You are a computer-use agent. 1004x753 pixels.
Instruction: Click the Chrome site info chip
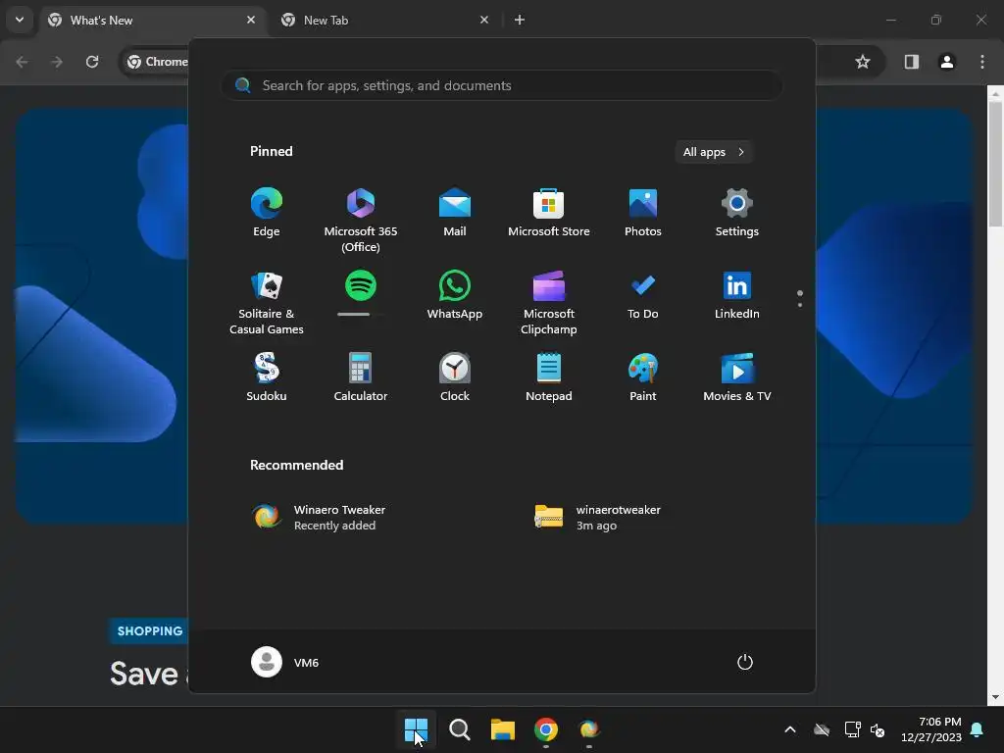(158, 62)
